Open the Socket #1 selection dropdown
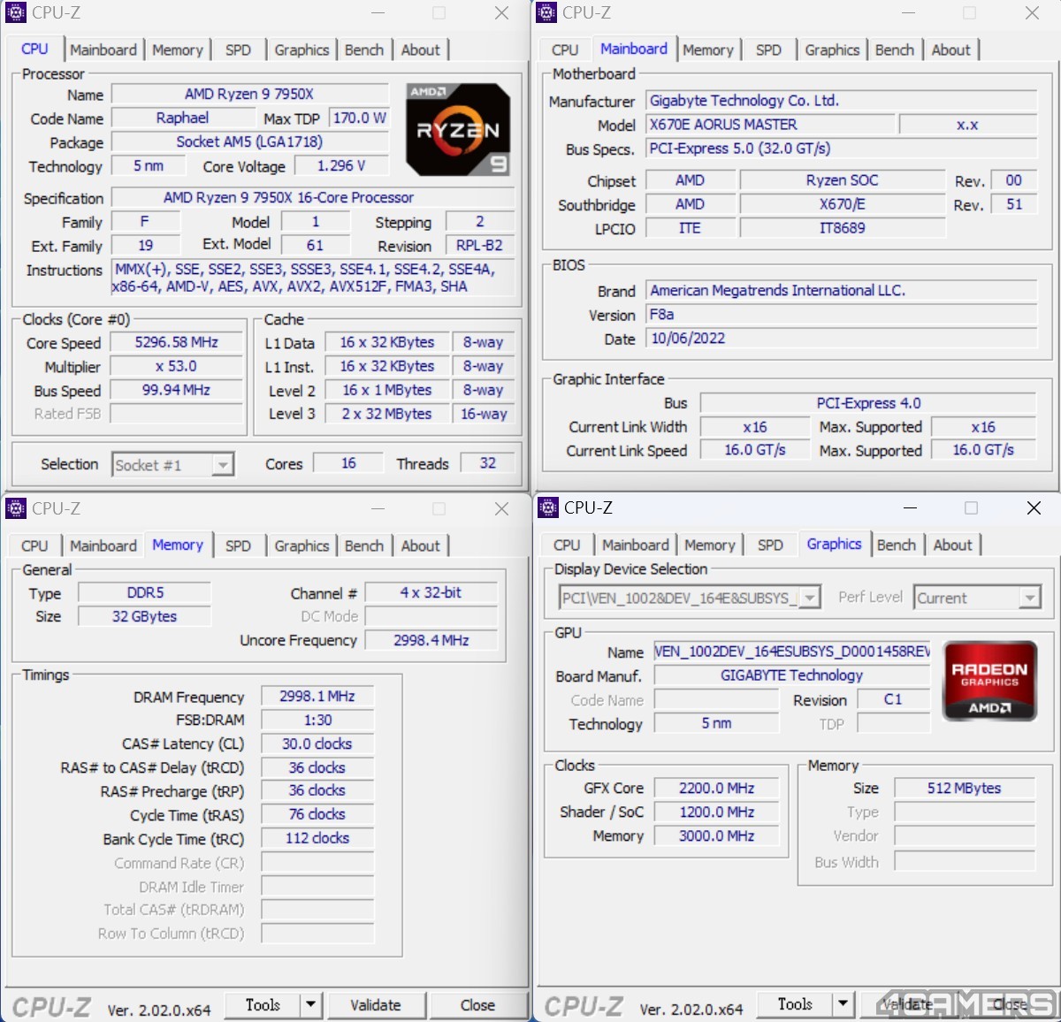The height and width of the screenshot is (1022, 1061). click(x=173, y=465)
